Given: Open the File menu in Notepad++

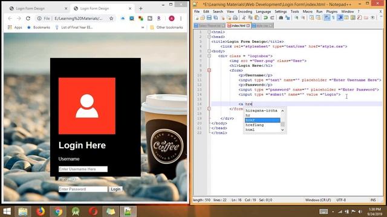Looking at the screenshot, I should point(197,11).
